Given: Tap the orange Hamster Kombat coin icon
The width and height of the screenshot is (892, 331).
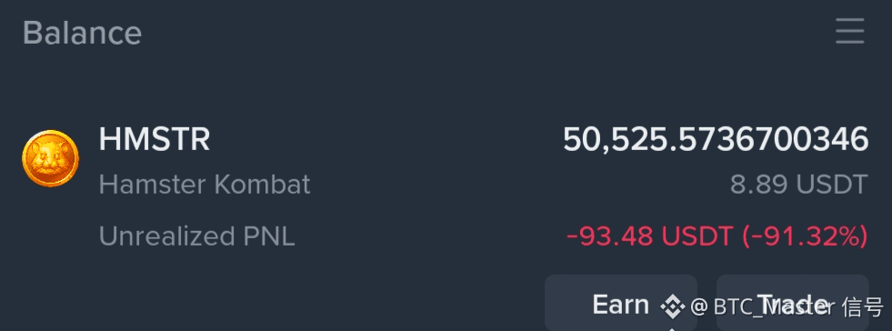Looking at the screenshot, I should point(50,158).
